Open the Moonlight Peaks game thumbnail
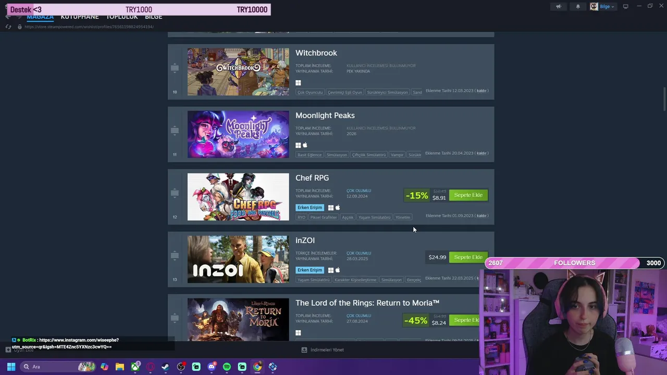This screenshot has height=375, width=667. 238,134
